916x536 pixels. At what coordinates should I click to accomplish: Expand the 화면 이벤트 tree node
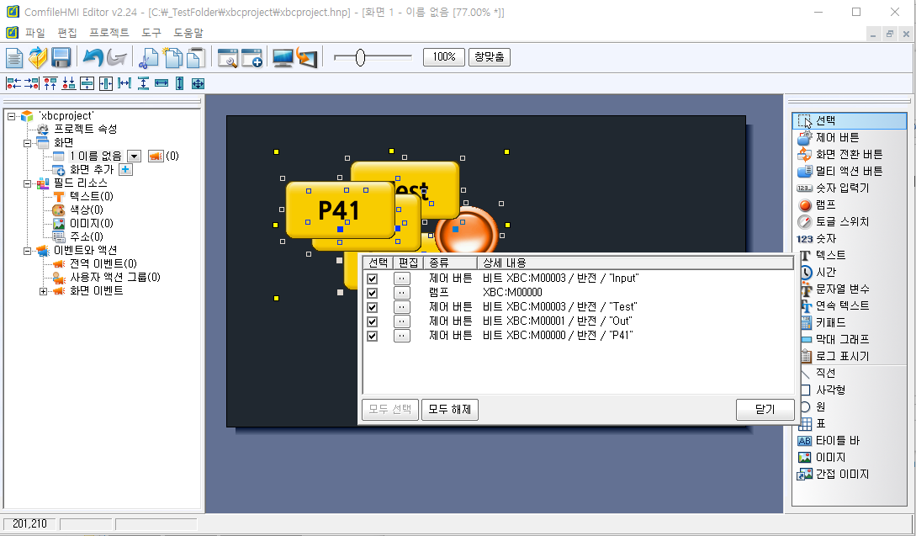44,290
